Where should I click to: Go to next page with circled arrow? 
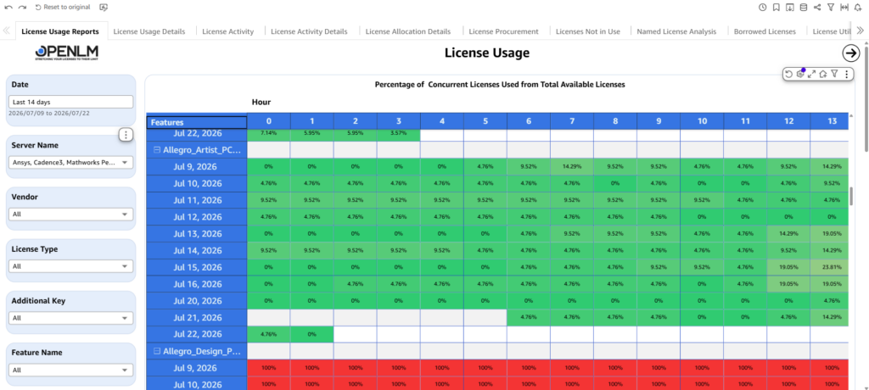point(850,53)
